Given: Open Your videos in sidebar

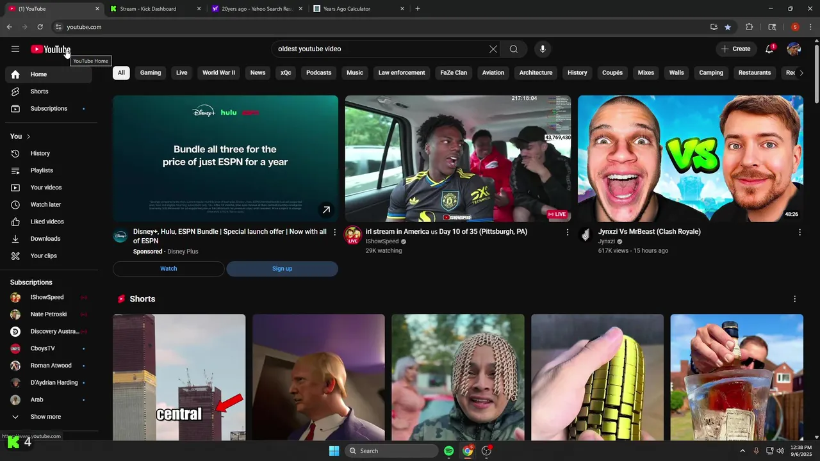Looking at the screenshot, I should [49, 188].
